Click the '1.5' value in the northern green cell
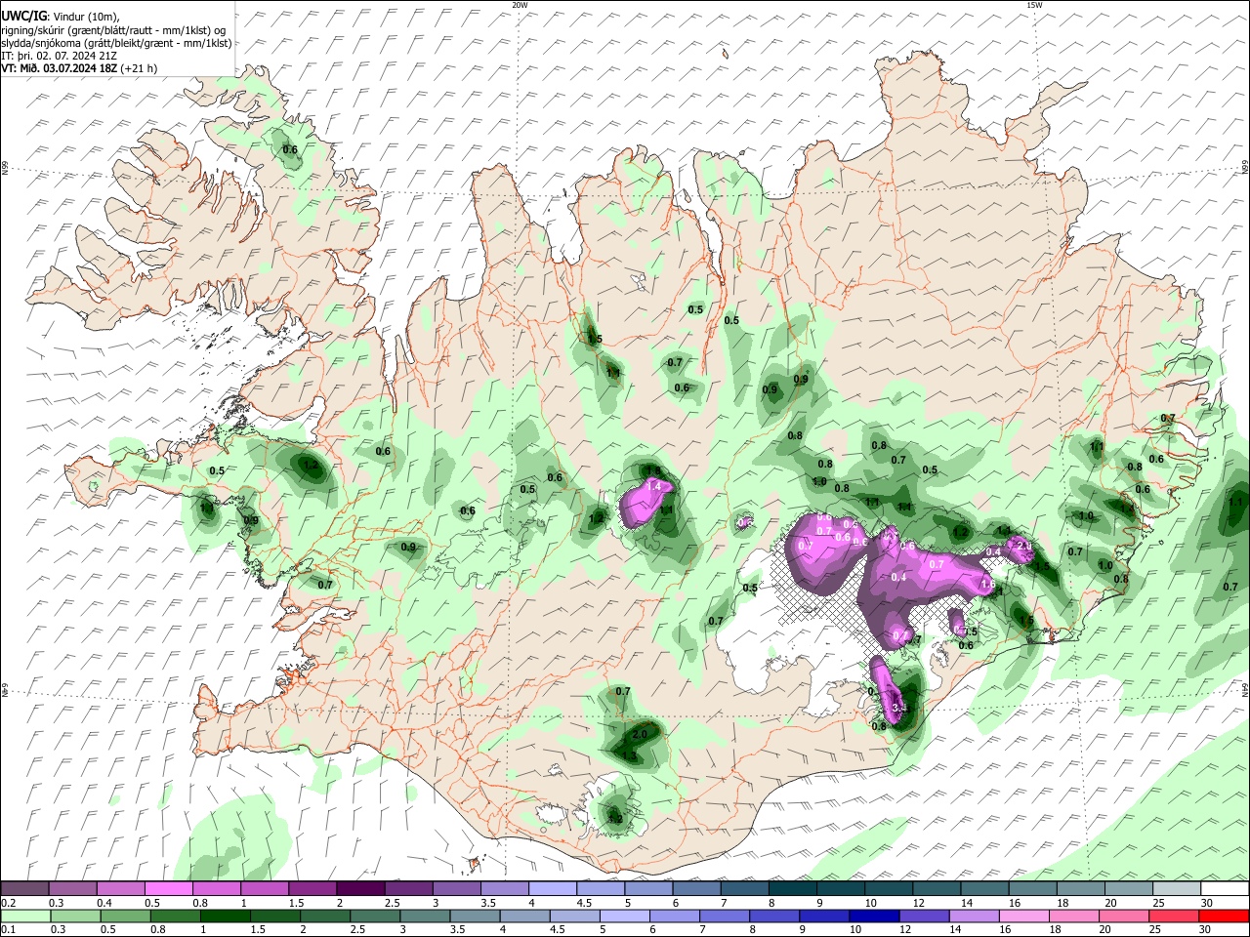 (595, 339)
